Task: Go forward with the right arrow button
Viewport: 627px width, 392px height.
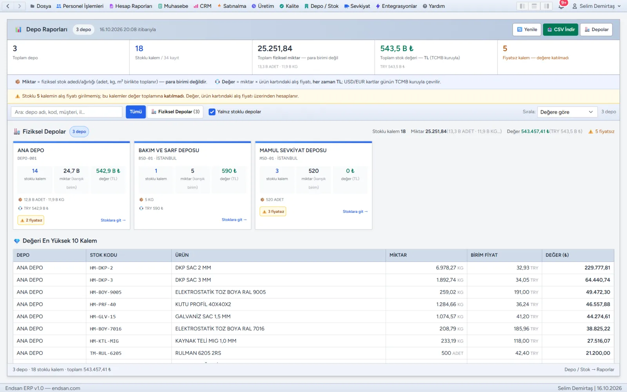Action: pos(20,6)
